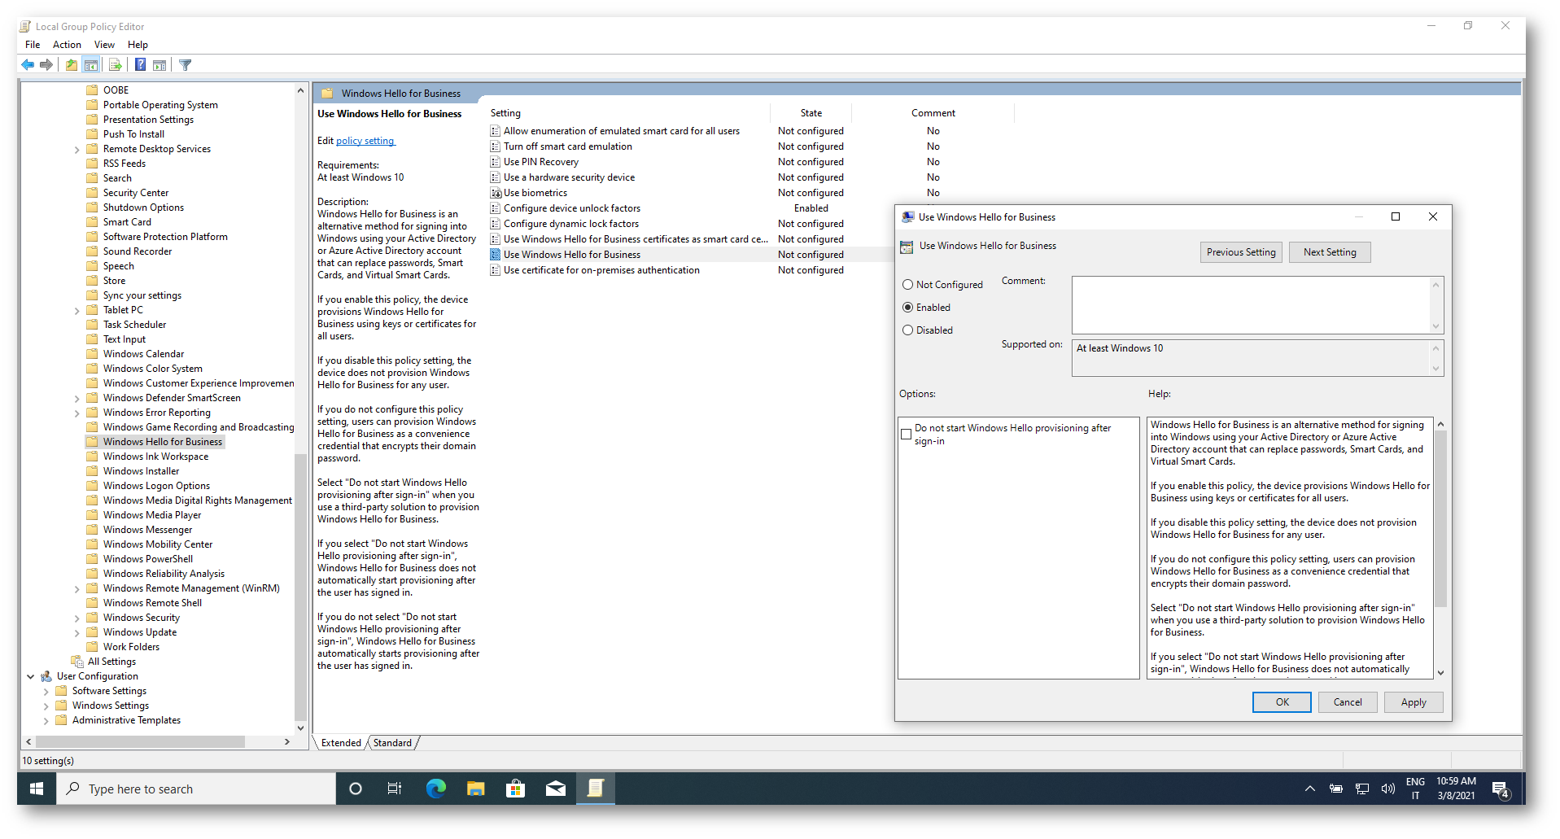Select the Not Configured radio button
Screen dimensions: 1560x839
point(908,285)
